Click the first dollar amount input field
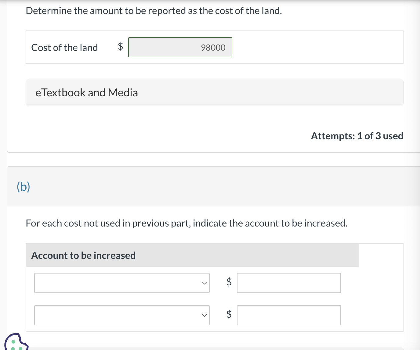Screen dimensions: 420x350 coord(289,283)
